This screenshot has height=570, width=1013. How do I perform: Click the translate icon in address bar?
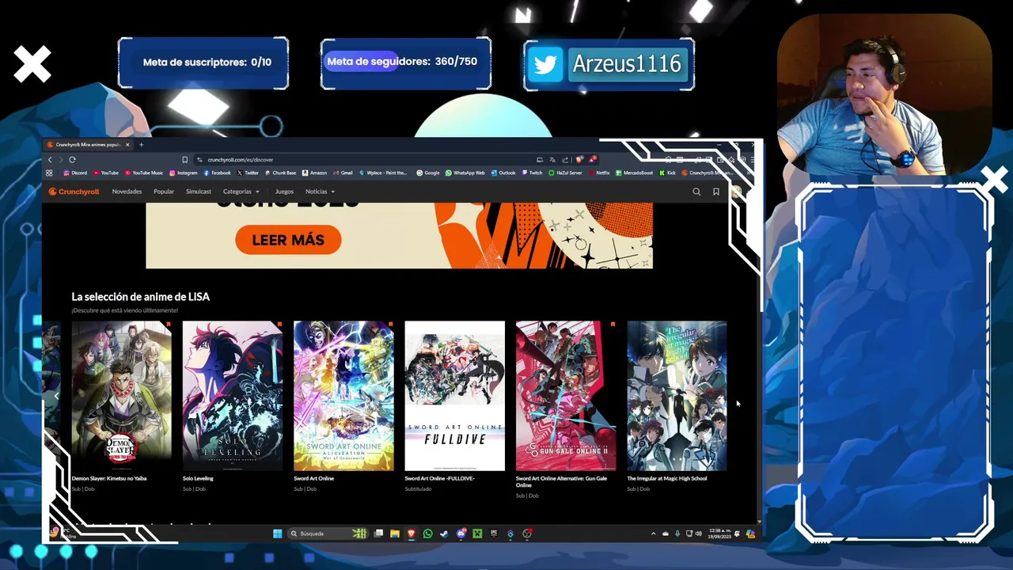point(552,160)
